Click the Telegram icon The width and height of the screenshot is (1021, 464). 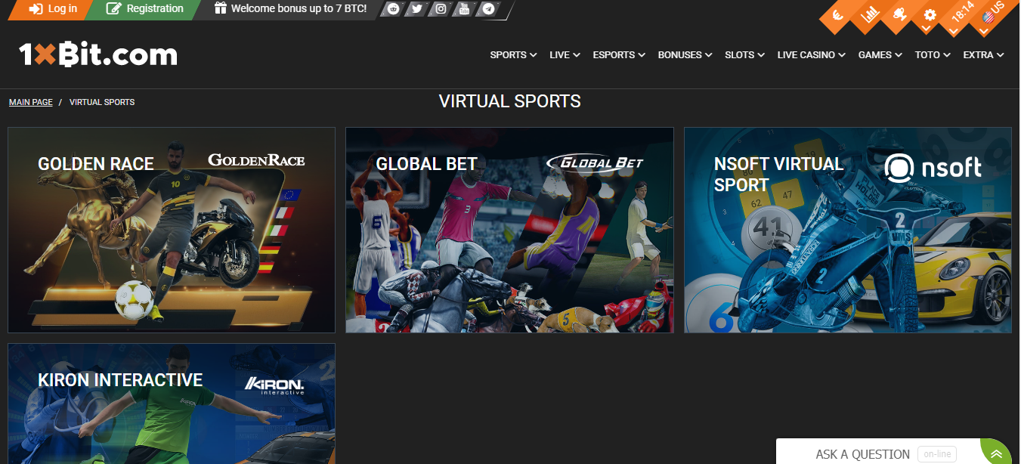coord(486,9)
